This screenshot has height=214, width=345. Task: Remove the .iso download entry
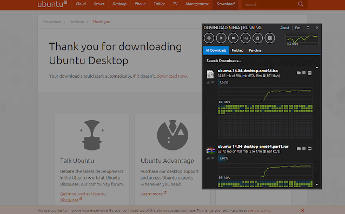point(309,73)
